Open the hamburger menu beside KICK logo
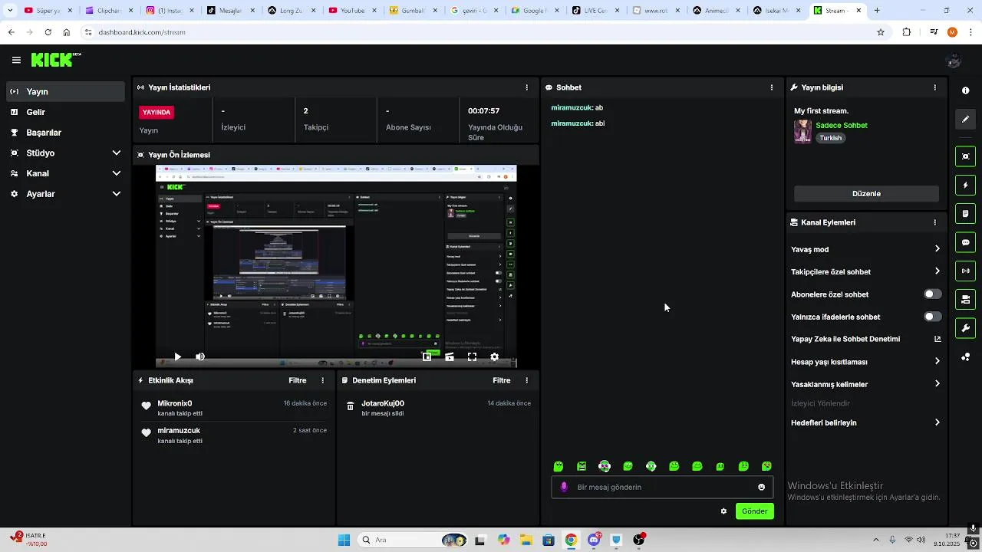This screenshot has height=552, width=982. point(16,60)
